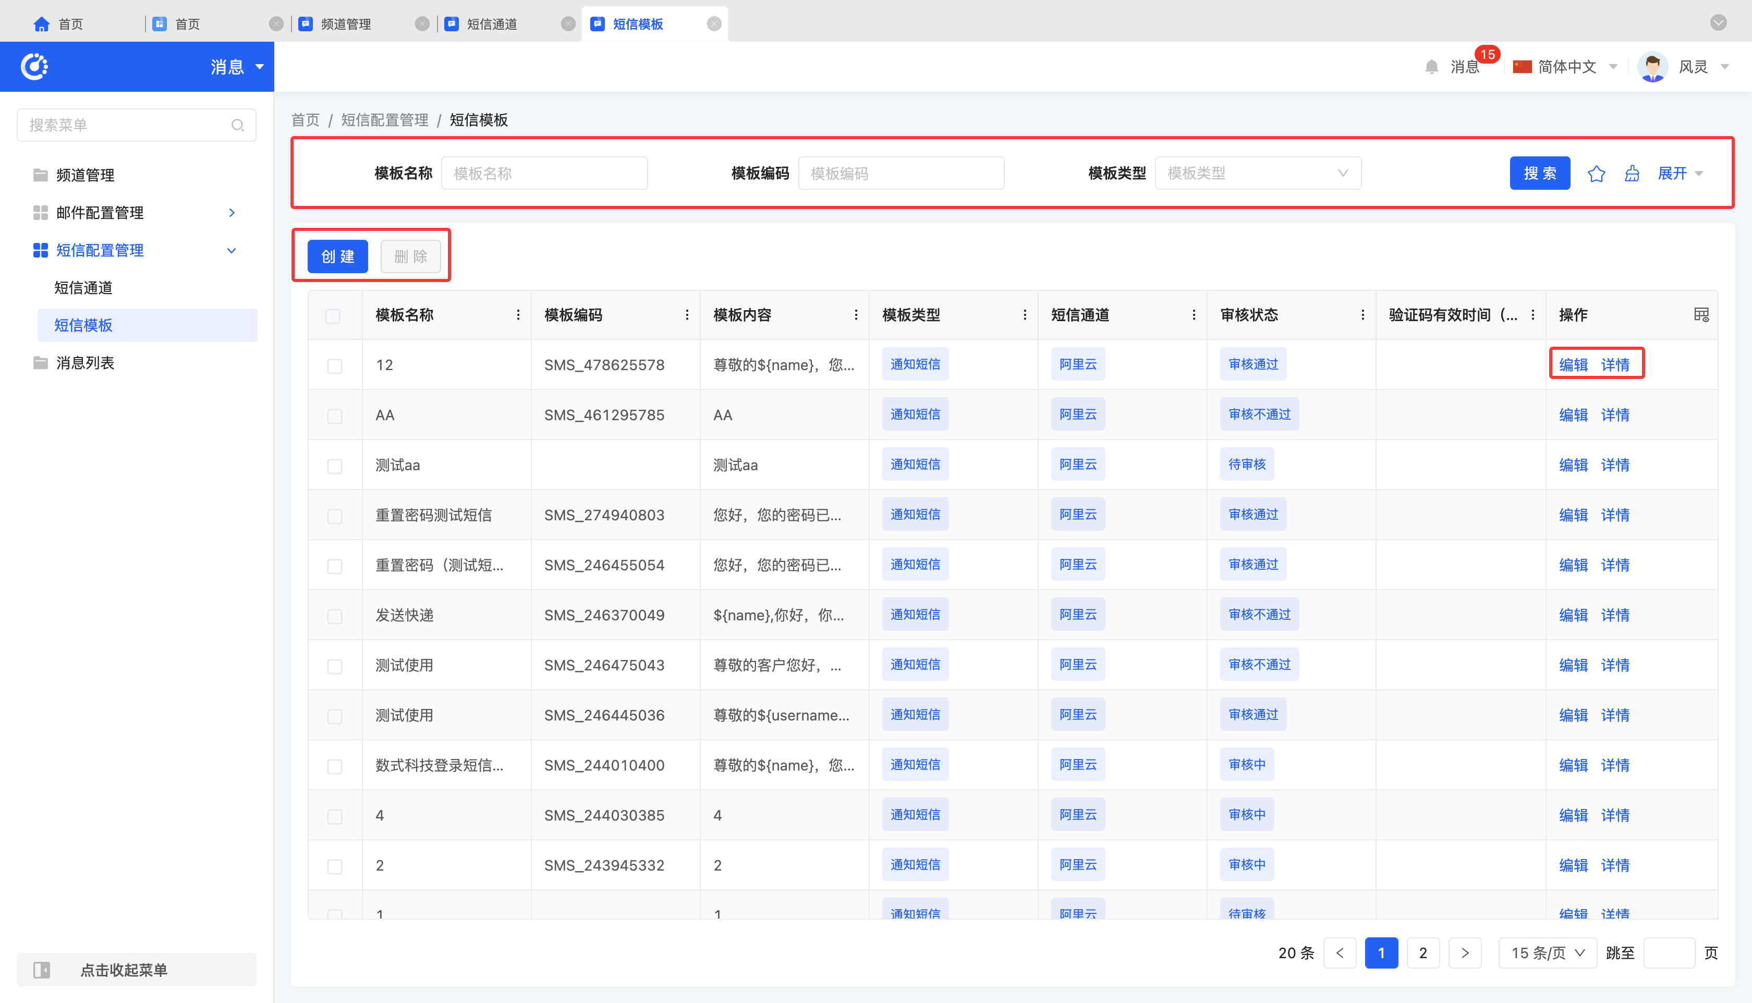Viewport: 1752px width, 1003px height.
Task: Click the 模板编码 search input field
Action: point(901,174)
